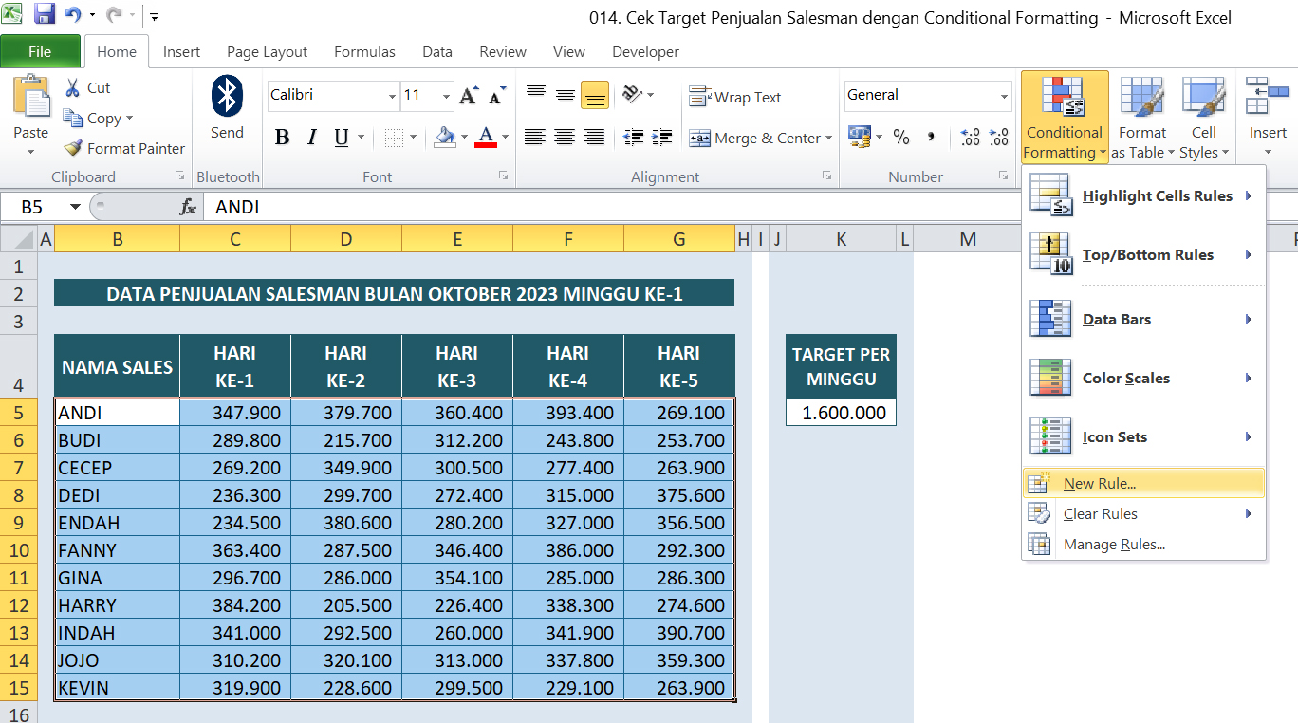
Task: Apply bold formatting with the Bold icon
Action: tap(282, 137)
